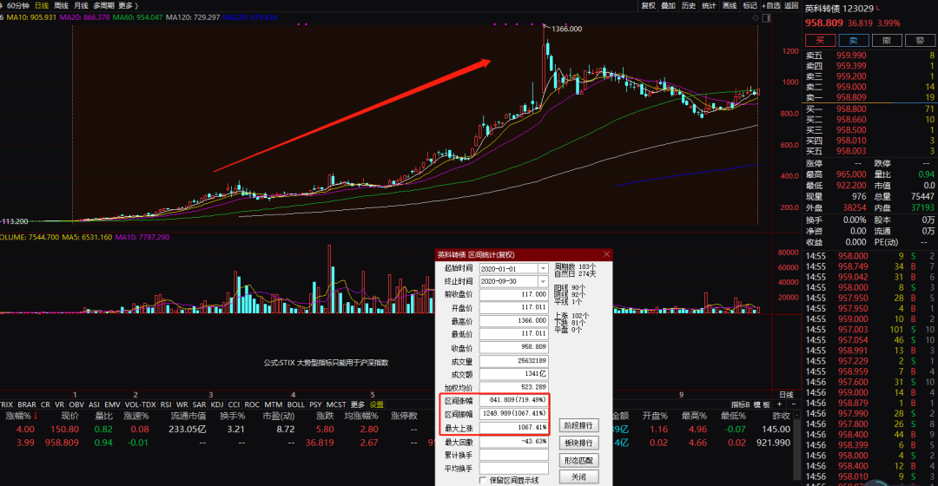Open the 统计 statistics toolbar button
Viewport: 938px width, 486px height.
click(x=709, y=5)
